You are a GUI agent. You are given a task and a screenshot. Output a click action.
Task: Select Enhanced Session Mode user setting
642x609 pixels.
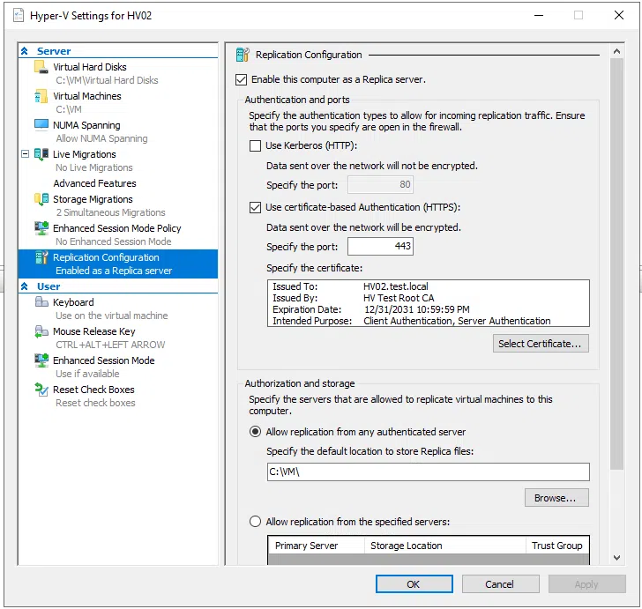coord(103,360)
